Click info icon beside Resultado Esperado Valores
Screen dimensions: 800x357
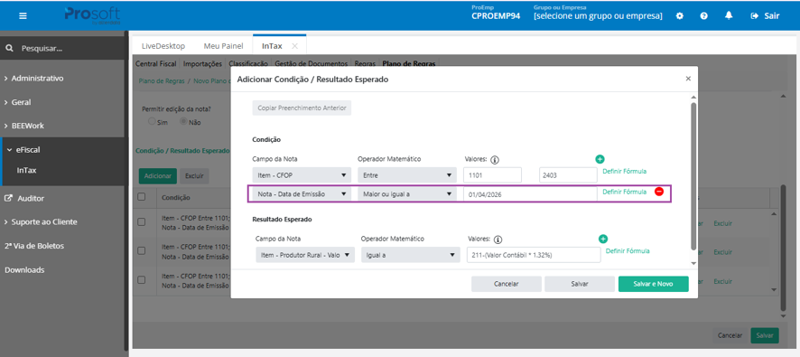[x=498, y=239]
